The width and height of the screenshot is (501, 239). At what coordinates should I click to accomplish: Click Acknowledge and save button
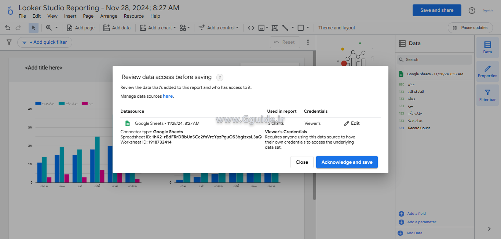347,162
